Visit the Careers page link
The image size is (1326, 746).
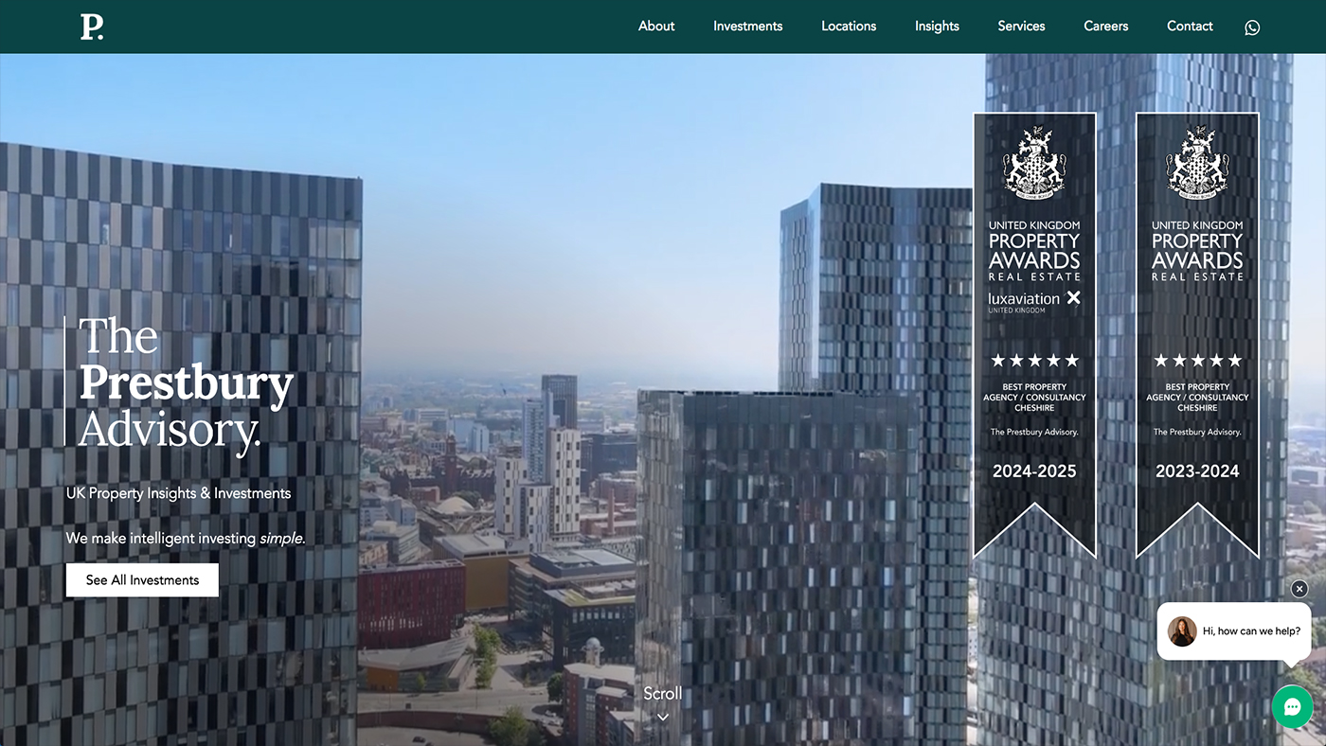click(1105, 27)
